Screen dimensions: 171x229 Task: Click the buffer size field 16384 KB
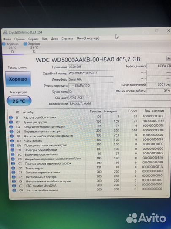click(158, 66)
